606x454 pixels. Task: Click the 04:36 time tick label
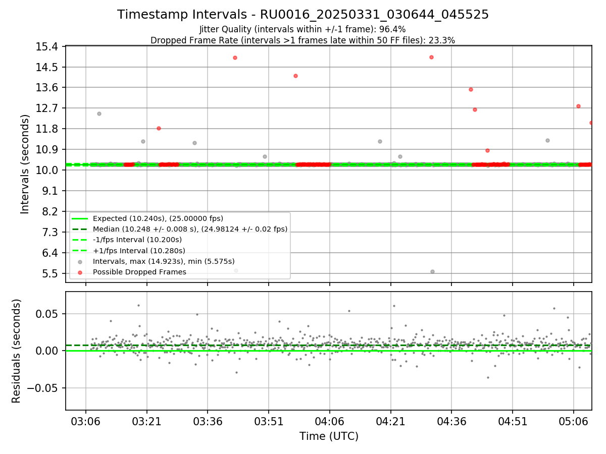pos(451,421)
